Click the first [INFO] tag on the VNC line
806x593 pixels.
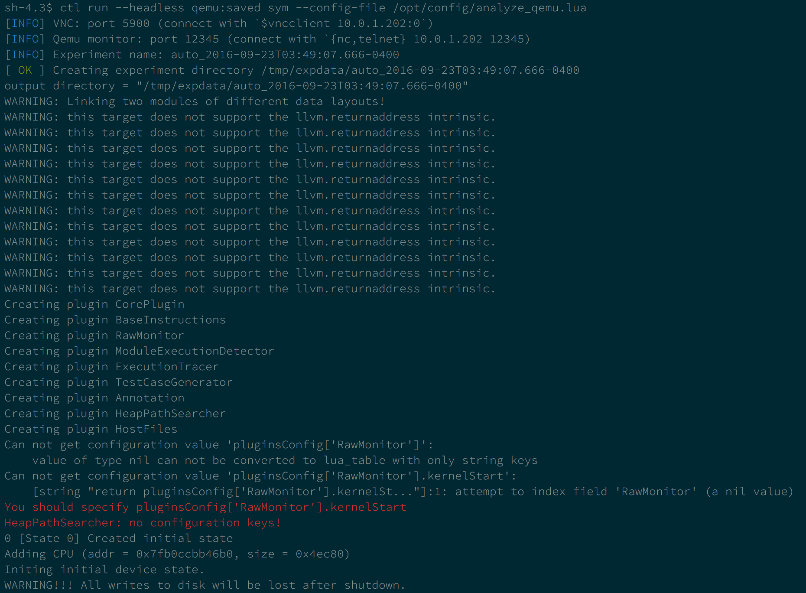(25, 24)
